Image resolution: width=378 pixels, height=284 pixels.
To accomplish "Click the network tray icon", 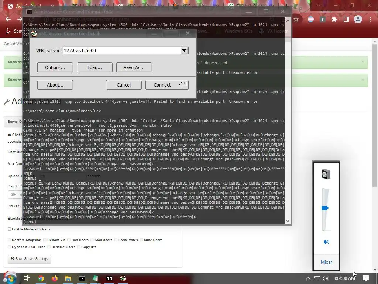I will 317,278.
